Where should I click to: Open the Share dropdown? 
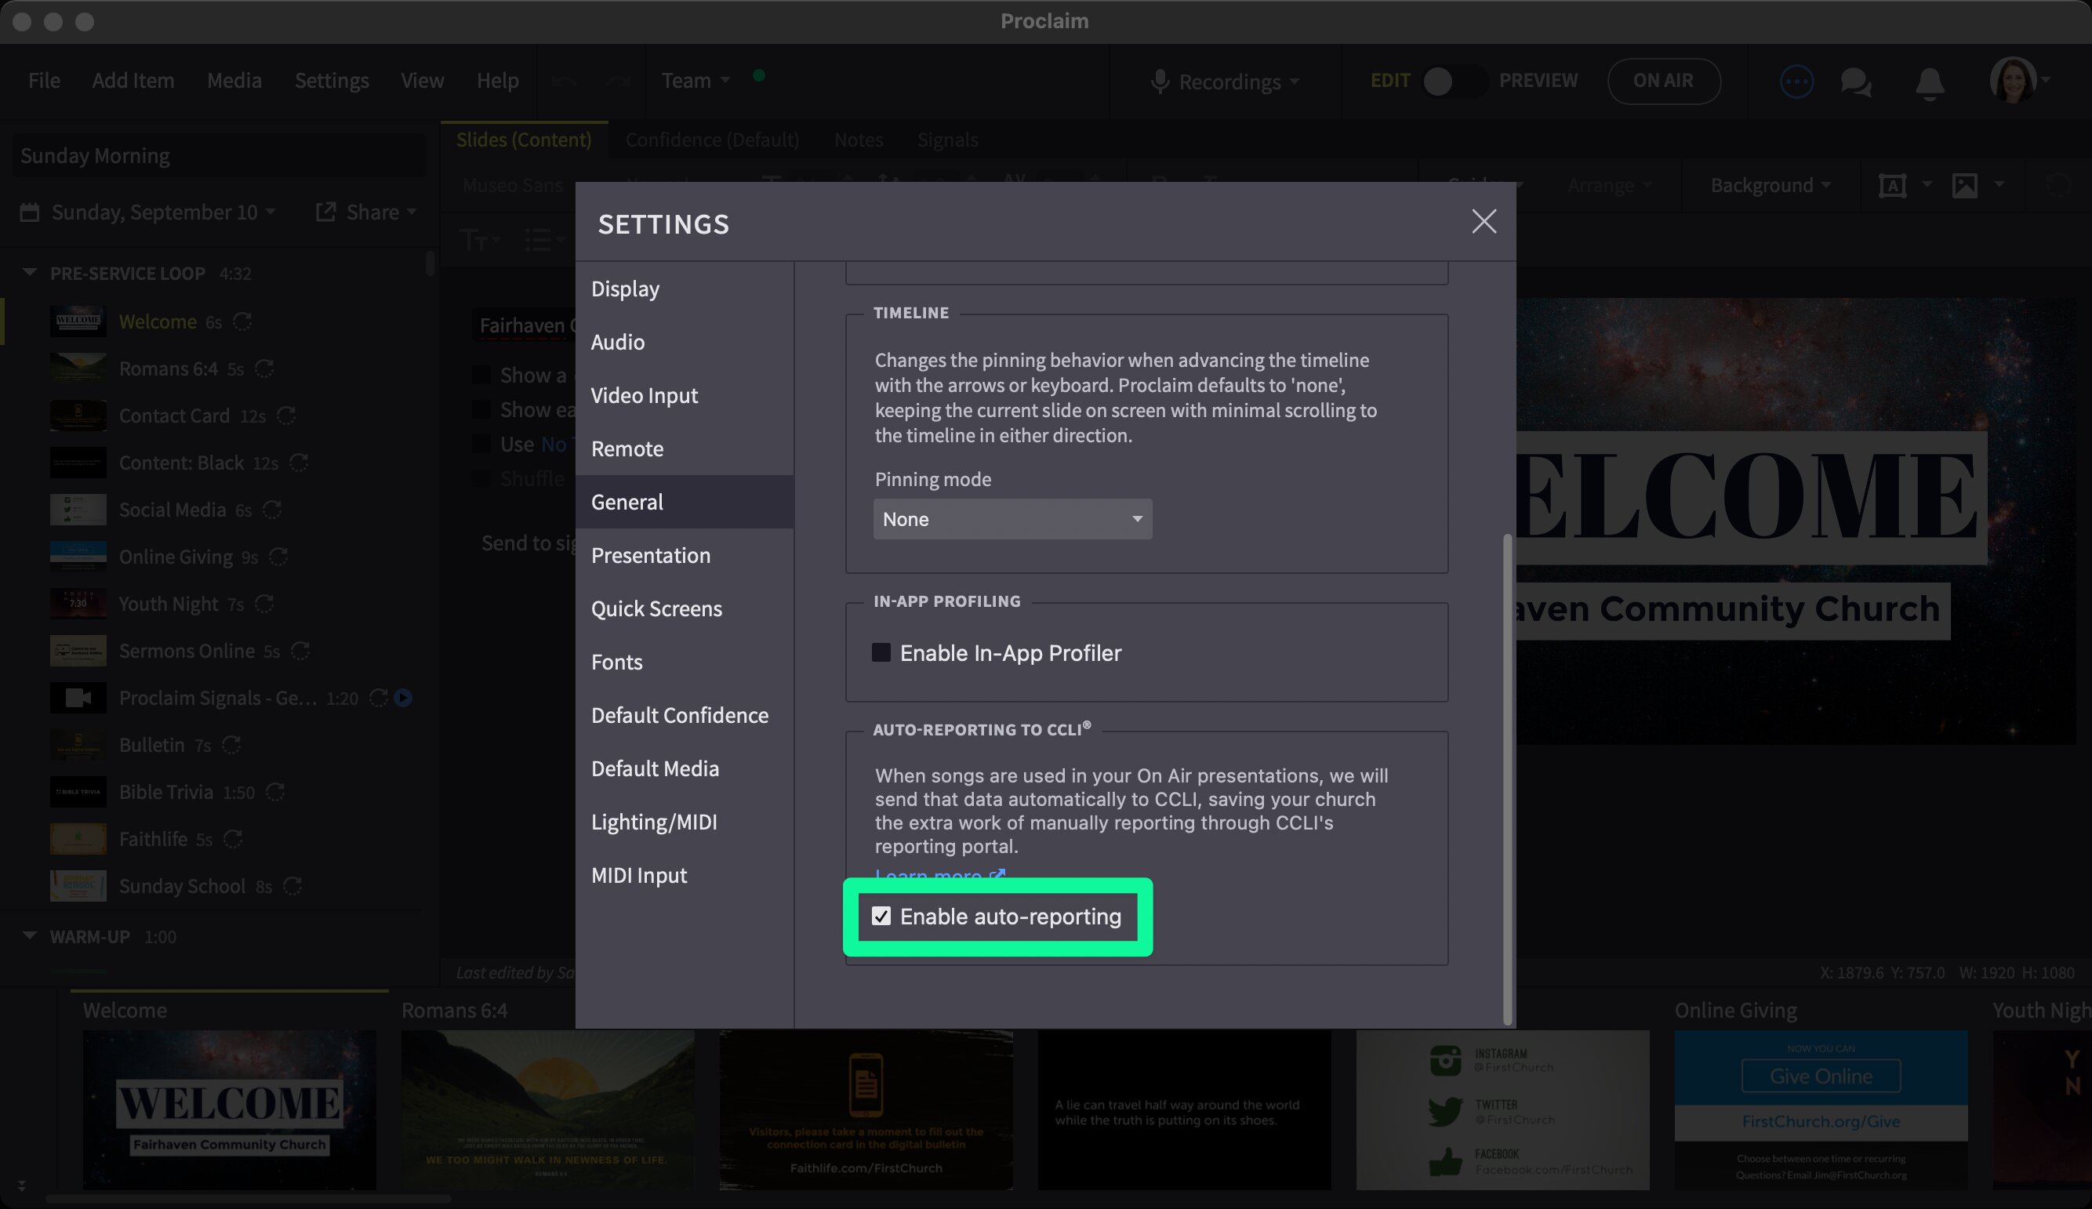tap(381, 212)
